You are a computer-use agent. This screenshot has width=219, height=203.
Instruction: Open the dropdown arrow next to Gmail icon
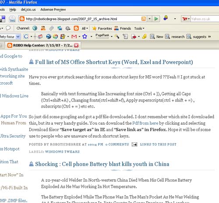[79, 36]
